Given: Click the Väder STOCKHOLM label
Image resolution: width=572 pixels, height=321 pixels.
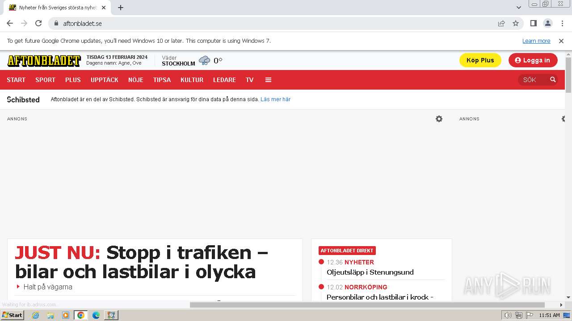Looking at the screenshot, I should (x=178, y=61).
